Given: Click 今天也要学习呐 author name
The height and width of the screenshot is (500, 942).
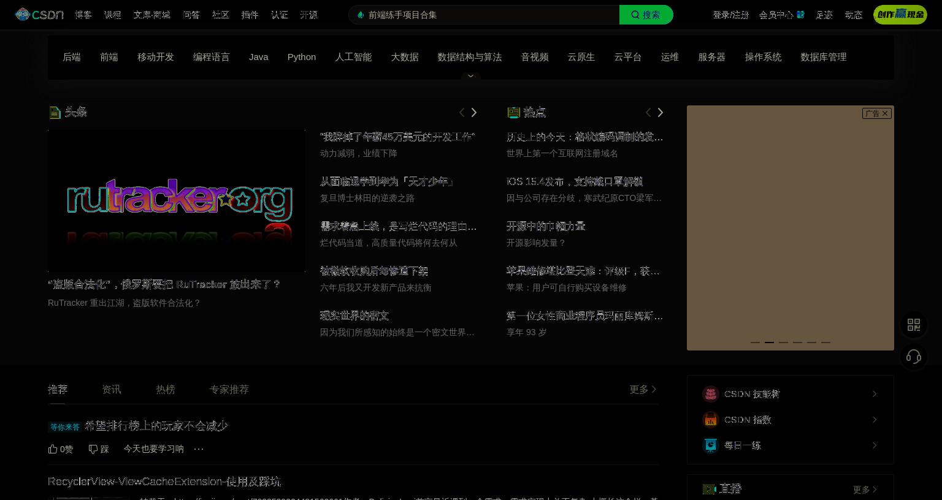Looking at the screenshot, I should tap(153, 449).
